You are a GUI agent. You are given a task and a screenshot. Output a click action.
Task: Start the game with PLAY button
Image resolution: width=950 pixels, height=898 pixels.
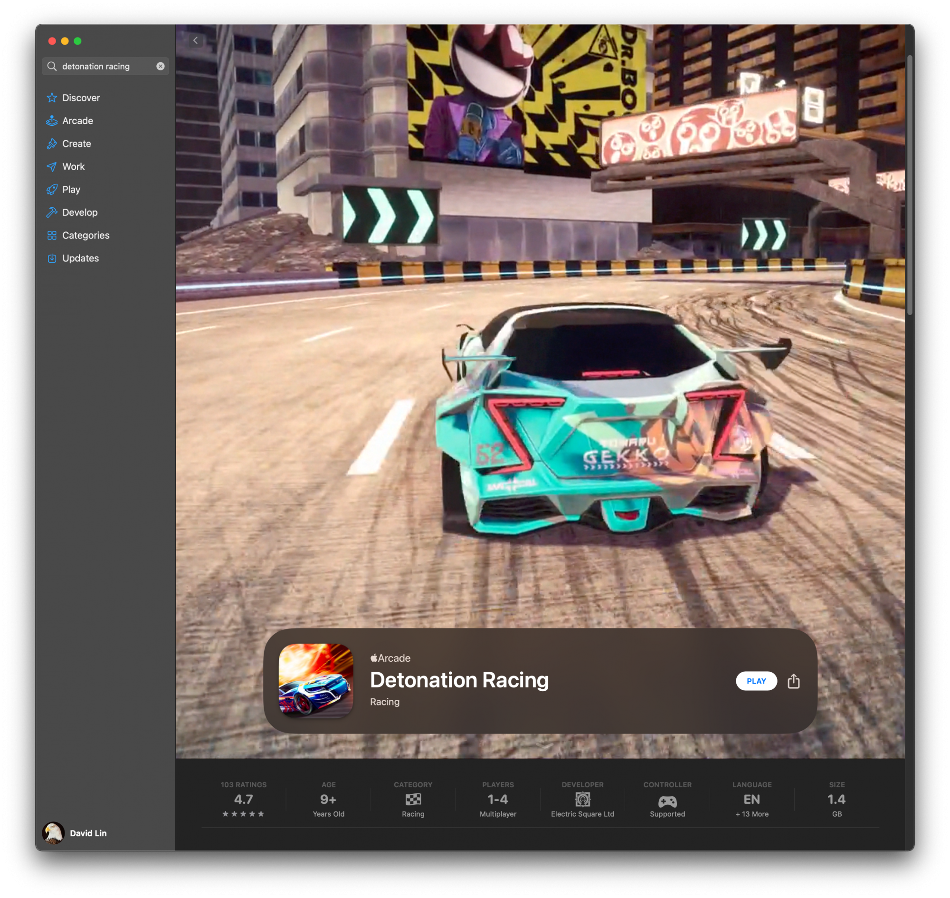coord(756,681)
